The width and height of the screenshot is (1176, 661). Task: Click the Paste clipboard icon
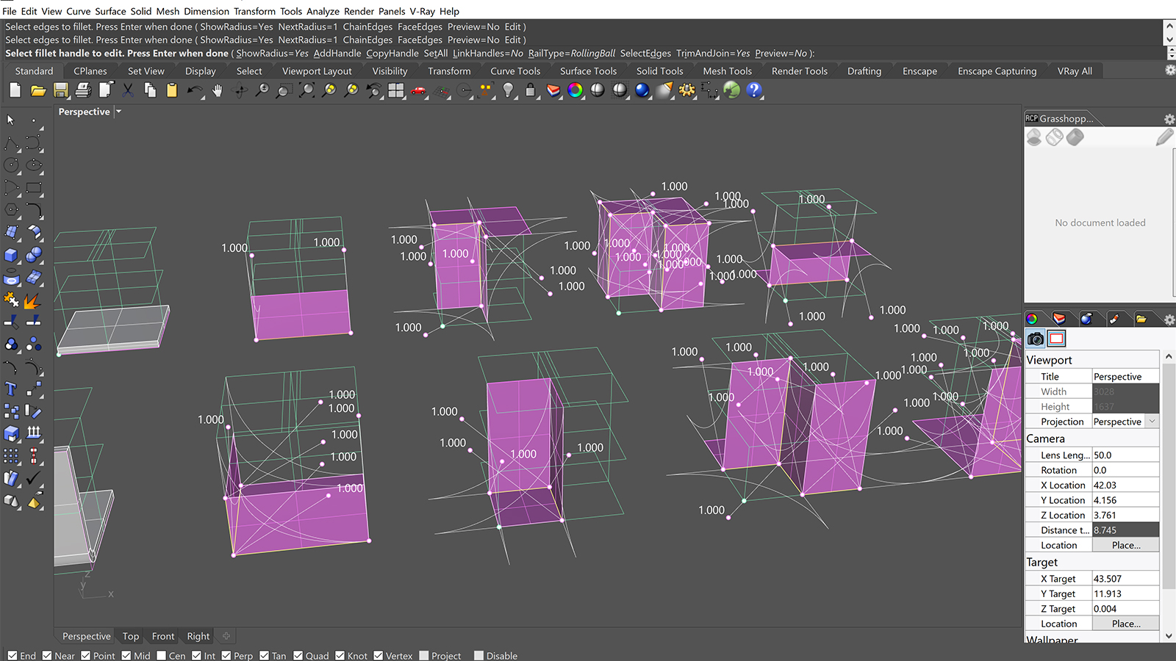pyautogui.click(x=172, y=90)
